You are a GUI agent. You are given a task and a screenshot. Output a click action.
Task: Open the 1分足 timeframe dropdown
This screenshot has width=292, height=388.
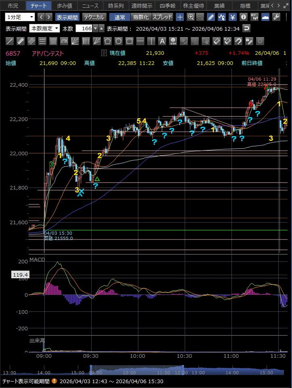pyautogui.click(x=20, y=17)
